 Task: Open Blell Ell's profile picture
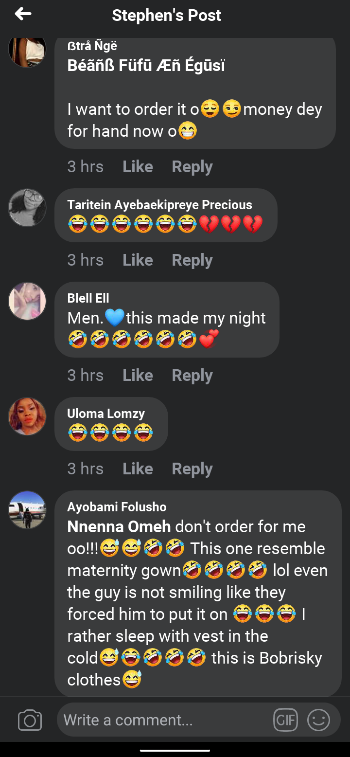tap(27, 301)
